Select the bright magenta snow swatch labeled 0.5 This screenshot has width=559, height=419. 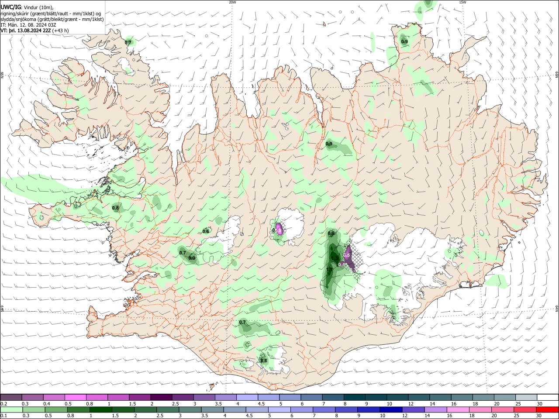click(75, 397)
